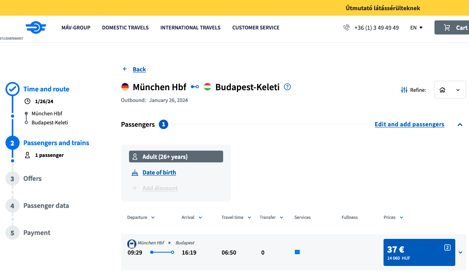Screen dimensions: 469x273
Task: Click the back arrow icon
Action: click(x=125, y=69)
